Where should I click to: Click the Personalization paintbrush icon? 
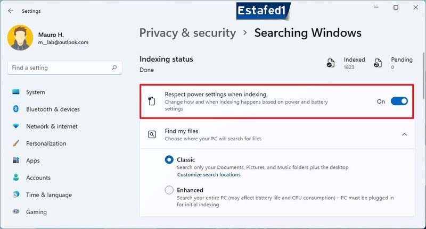[16, 143]
